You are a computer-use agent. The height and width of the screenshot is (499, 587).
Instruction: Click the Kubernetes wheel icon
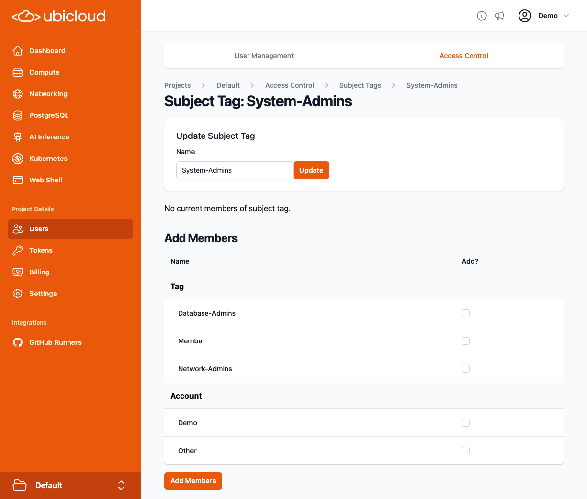pos(18,159)
